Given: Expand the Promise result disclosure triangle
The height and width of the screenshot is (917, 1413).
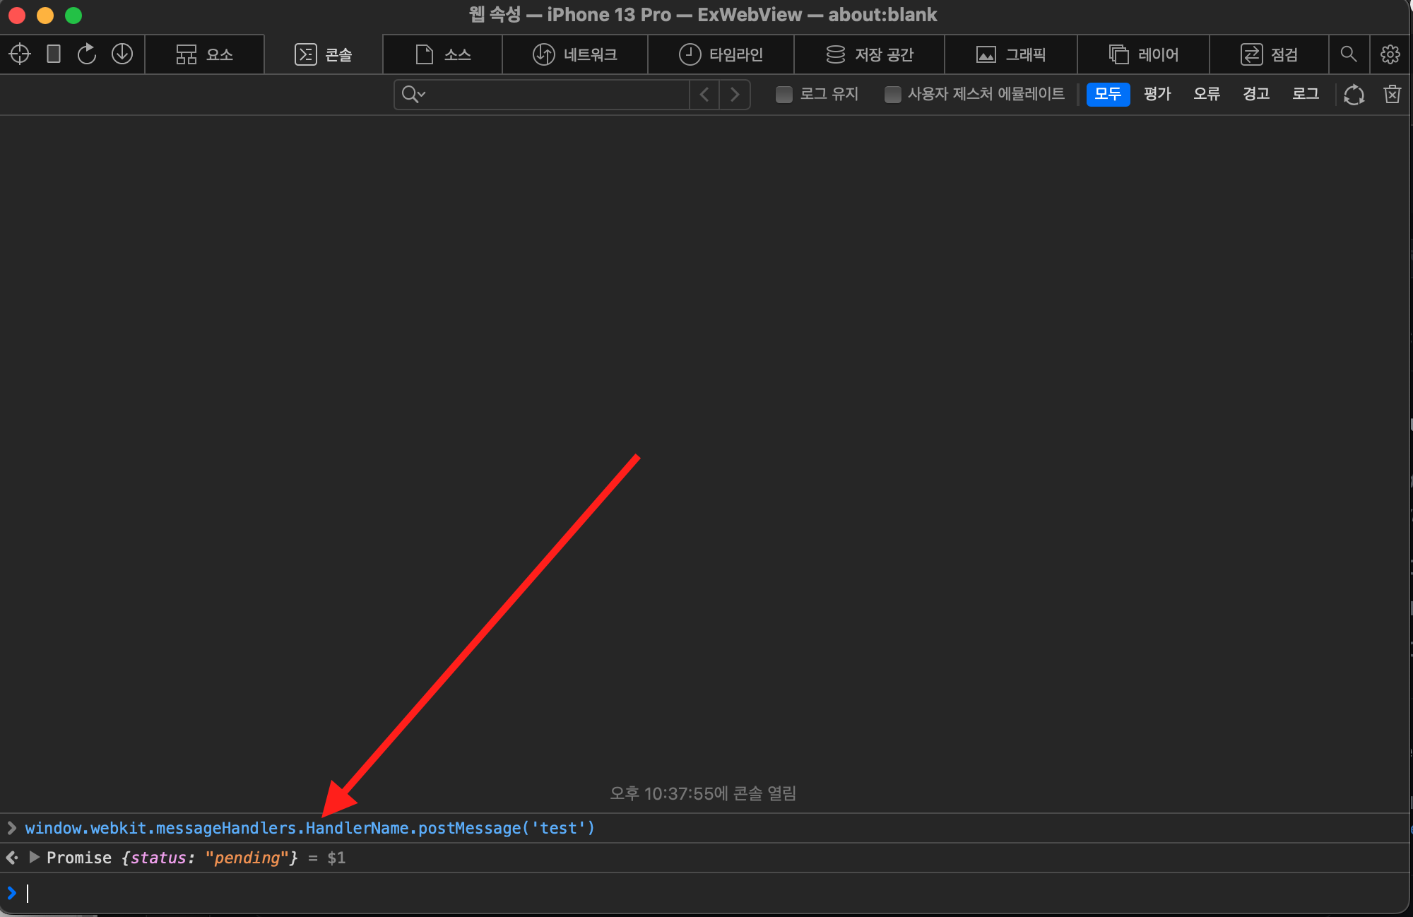Looking at the screenshot, I should 34,858.
